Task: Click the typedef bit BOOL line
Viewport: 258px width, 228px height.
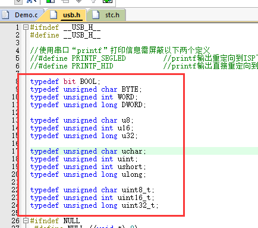Action: tap(65, 82)
